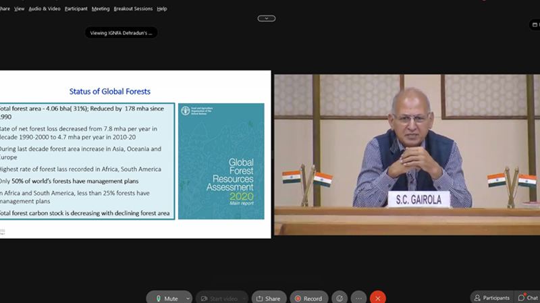
Task: Click the Viewing IGNFA Dehradun's sharing label
Action: [122, 32]
